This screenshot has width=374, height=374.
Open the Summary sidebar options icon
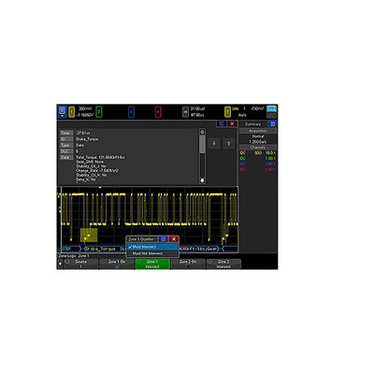pyautogui.click(x=272, y=124)
